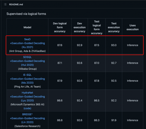Open the Lin 2020 paper link

(27, 122)
